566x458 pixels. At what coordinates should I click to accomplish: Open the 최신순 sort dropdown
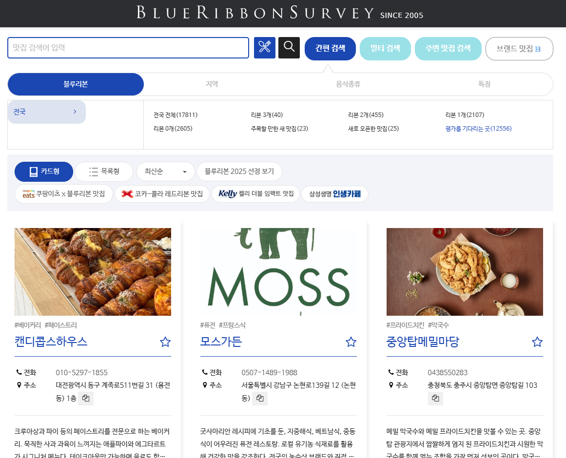[166, 172]
